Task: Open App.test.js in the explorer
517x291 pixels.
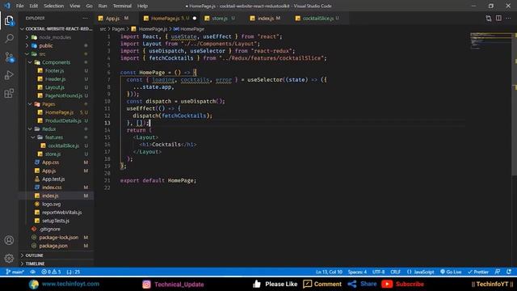Action: coord(56,179)
